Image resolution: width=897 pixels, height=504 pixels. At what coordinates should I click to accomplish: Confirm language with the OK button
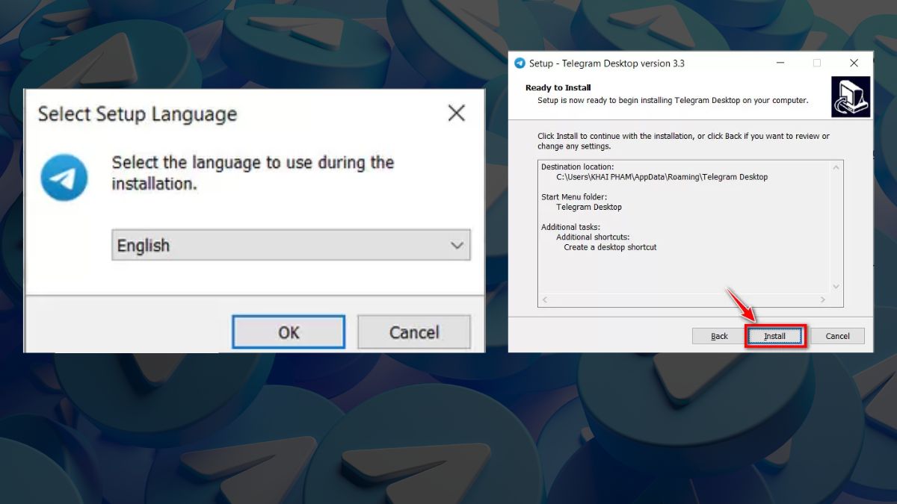[x=289, y=332]
